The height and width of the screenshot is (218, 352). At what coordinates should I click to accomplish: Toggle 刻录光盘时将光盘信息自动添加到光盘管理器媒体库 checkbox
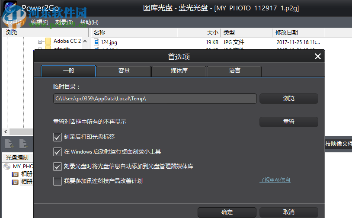point(58,167)
